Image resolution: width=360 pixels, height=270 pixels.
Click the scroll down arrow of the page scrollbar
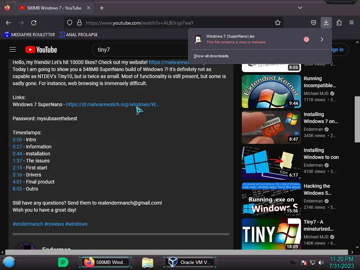(357, 247)
